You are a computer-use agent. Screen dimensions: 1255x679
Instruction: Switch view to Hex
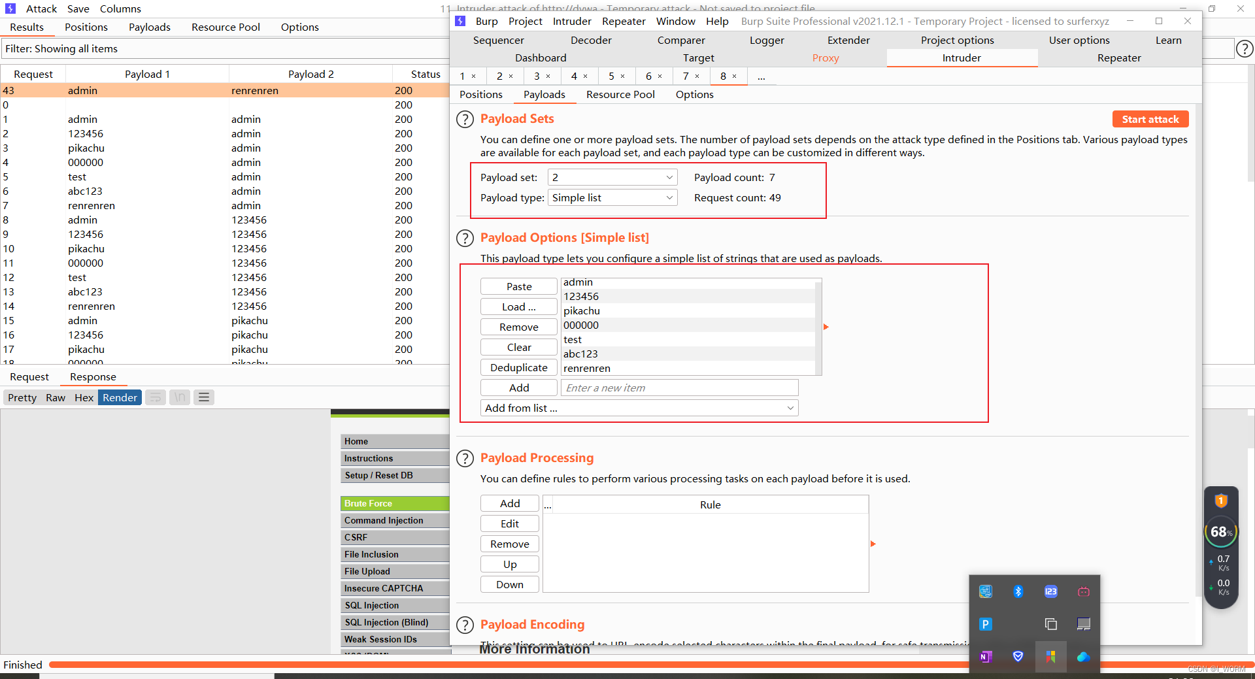[84, 397]
